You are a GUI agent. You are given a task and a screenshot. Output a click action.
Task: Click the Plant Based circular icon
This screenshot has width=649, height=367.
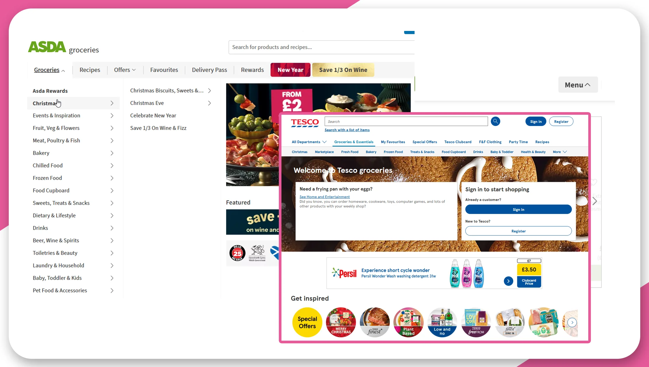click(x=408, y=322)
